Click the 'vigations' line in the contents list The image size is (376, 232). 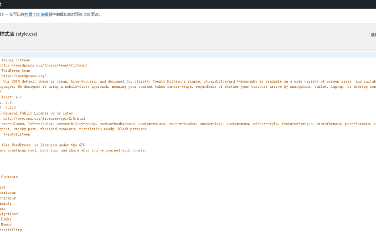(9, 214)
